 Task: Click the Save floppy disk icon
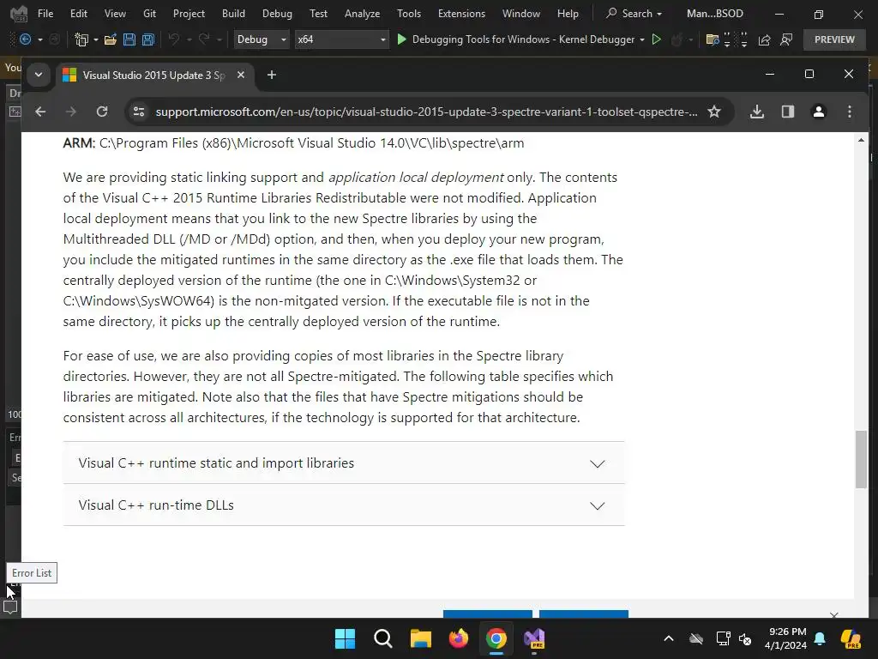129,39
